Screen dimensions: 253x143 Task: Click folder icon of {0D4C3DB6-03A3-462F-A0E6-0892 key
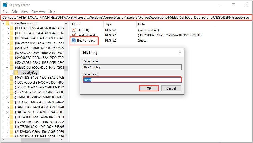(x=12, y=63)
